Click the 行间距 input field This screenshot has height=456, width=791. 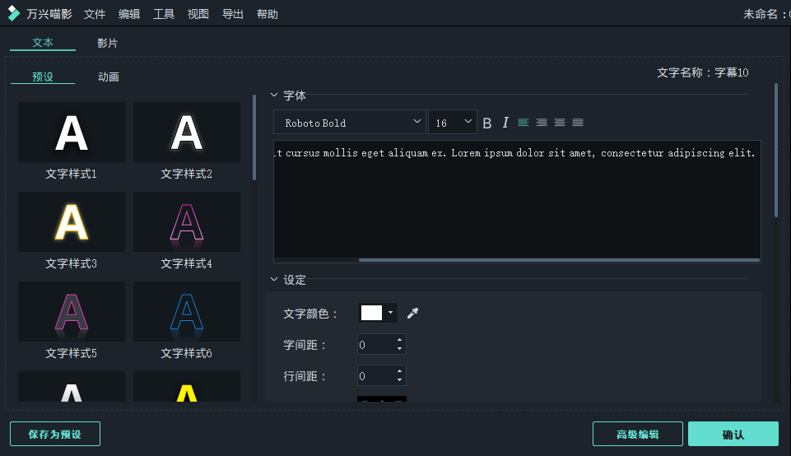(x=381, y=376)
